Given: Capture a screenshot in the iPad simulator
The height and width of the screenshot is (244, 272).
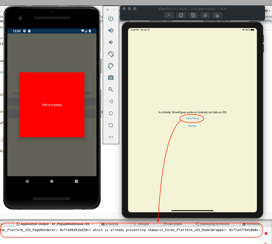Looking at the screenshot, I should 193,15.
